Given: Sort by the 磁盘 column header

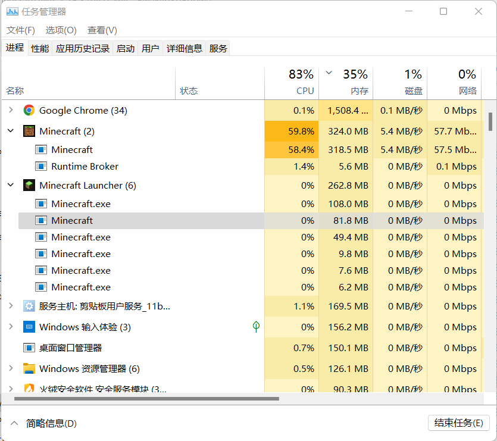Looking at the screenshot, I should pos(400,83).
